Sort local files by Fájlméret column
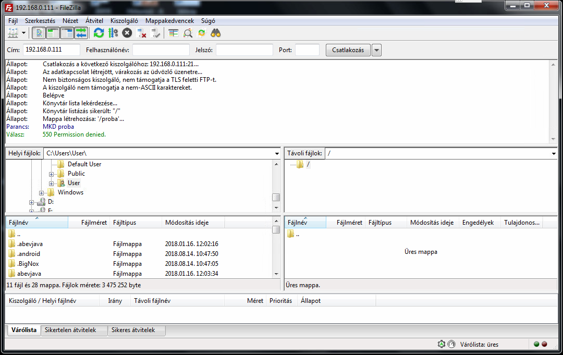The image size is (563, 355). click(x=89, y=223)
